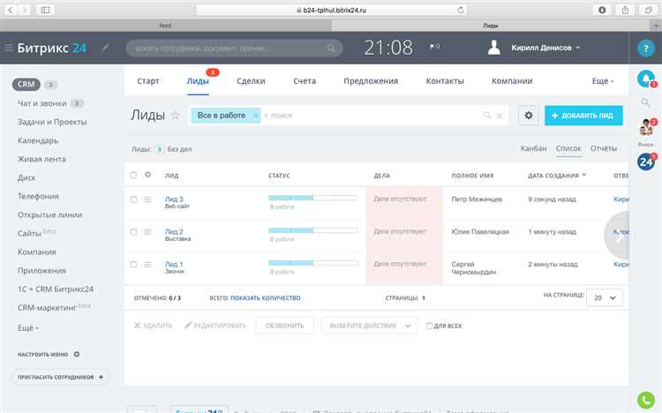This screenshot has height=413, width=662.
Task: Click status progress bar of Лид 3
Action: (312, 198)
